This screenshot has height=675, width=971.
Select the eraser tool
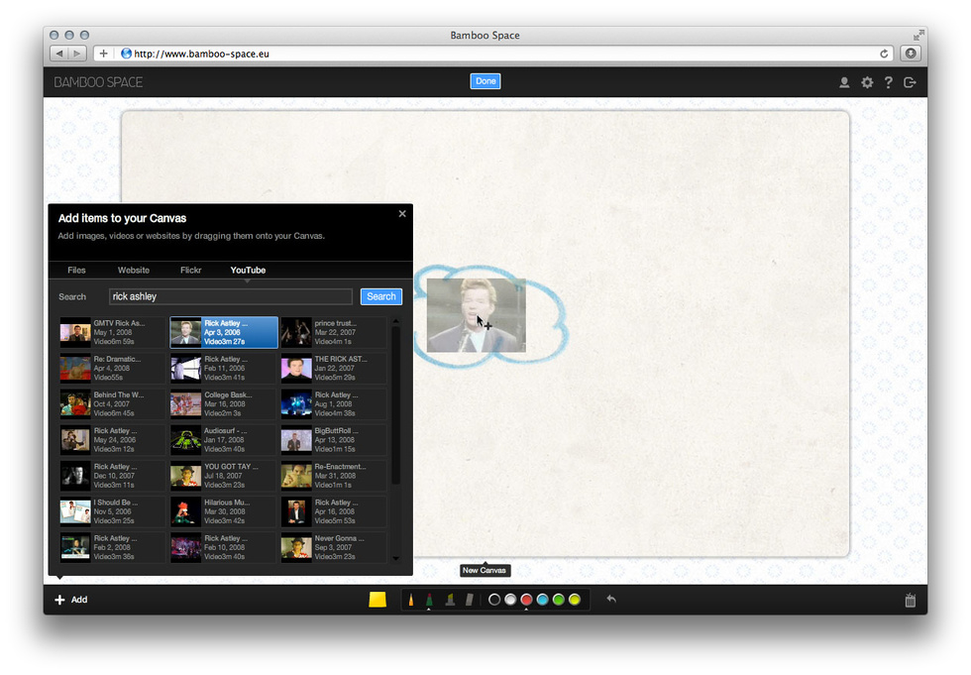point(469,600)
